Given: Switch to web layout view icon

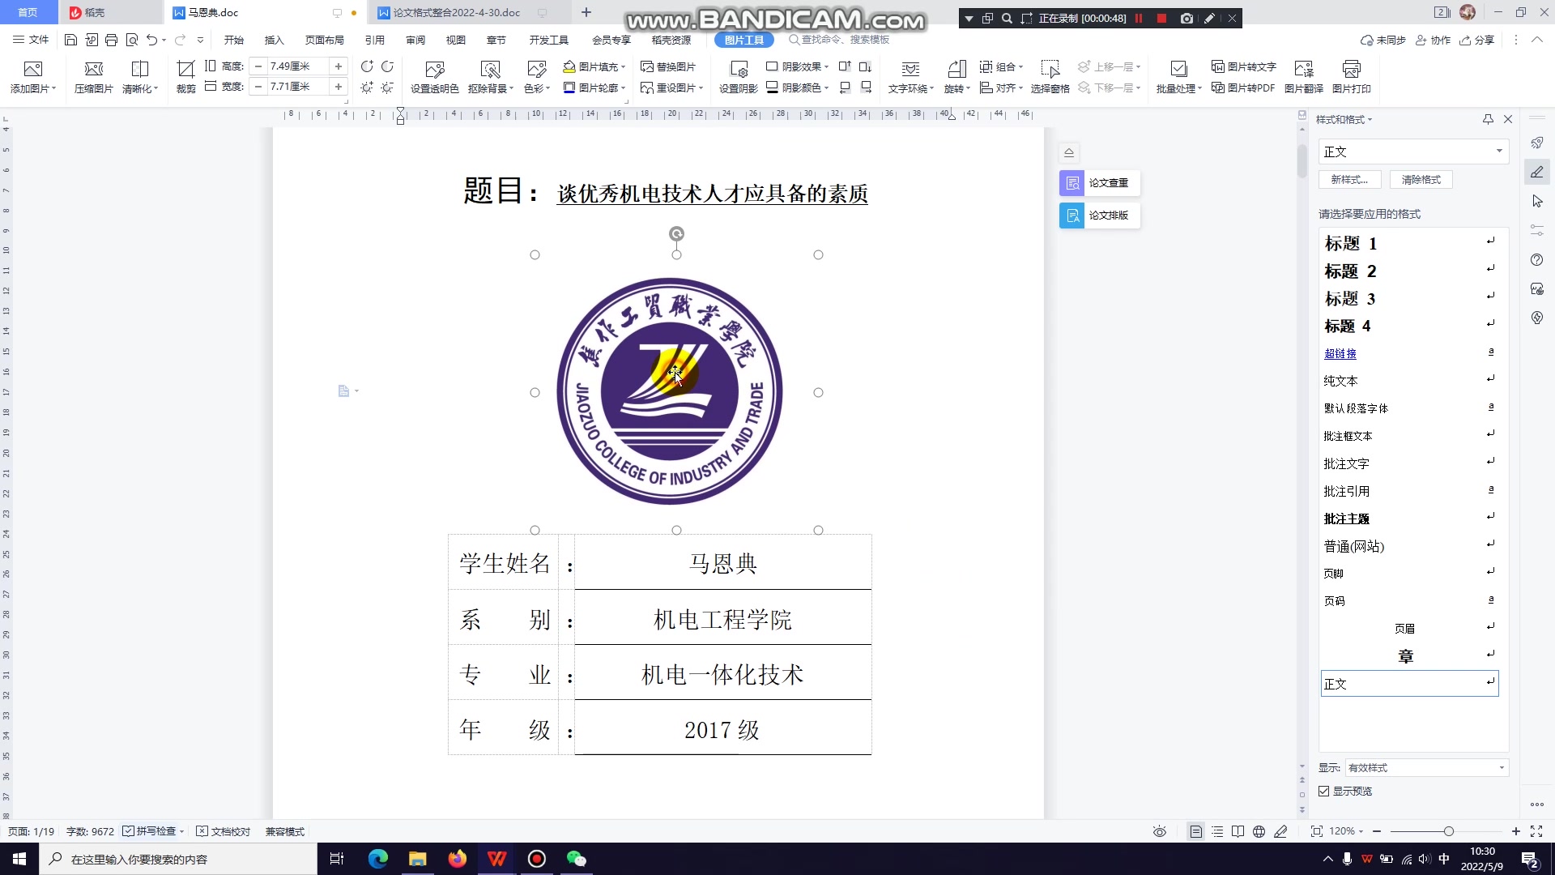Looking at the screenshot, I should tap(1259, 831).
